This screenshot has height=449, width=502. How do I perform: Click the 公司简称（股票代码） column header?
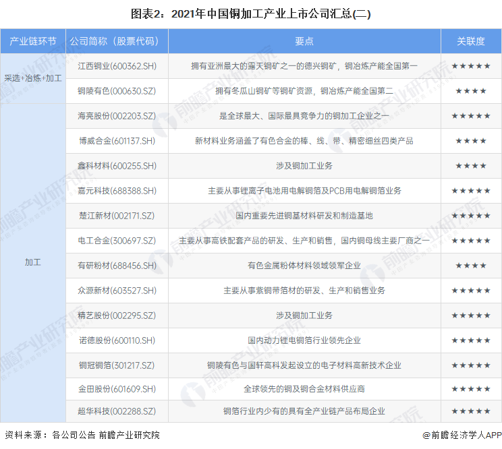click(x=117, y=41)
